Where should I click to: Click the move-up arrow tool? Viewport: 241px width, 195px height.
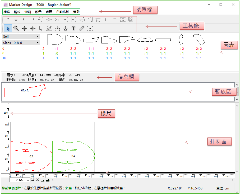(x=8, y=19)
